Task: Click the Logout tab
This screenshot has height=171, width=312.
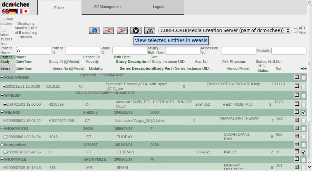Action: pyautogui.click(x=158, y=7)
